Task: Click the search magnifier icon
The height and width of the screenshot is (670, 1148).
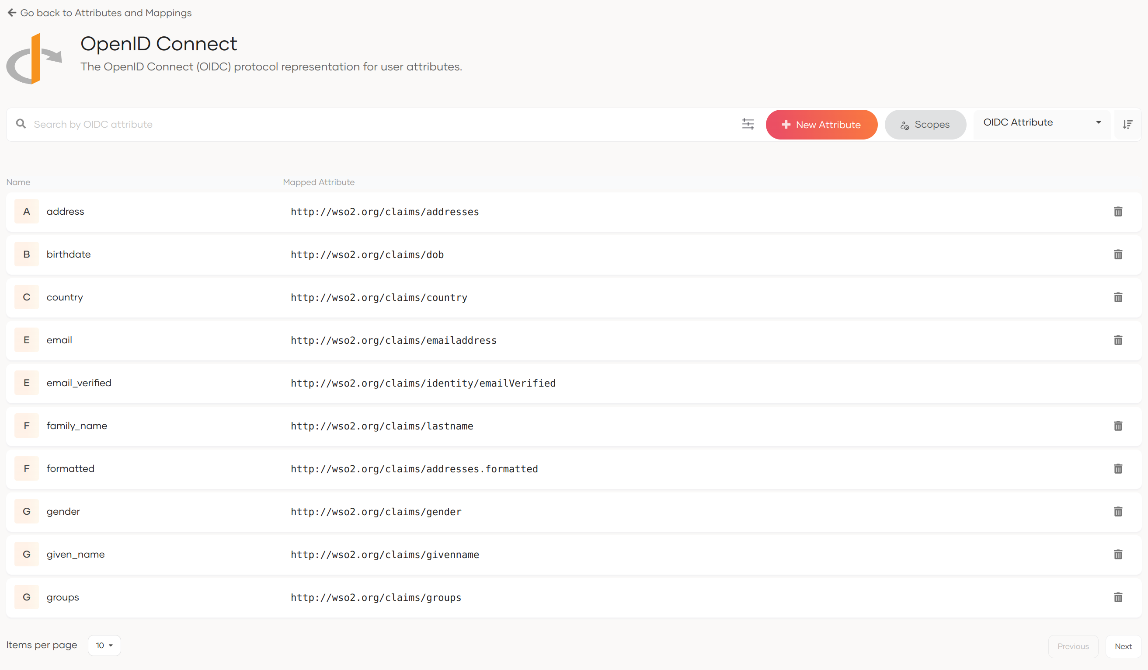Action: (21, 124)
